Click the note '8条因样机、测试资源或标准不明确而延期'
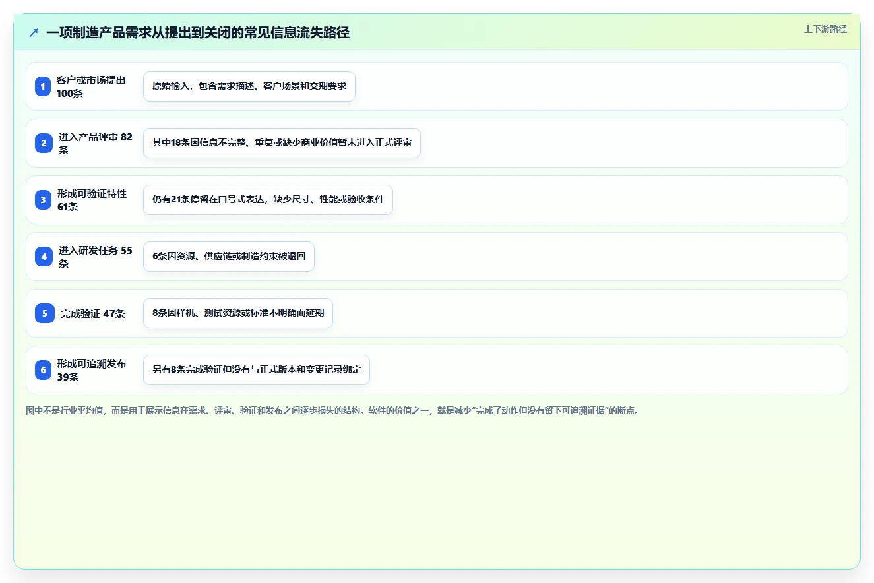 (x=238, y=313)
